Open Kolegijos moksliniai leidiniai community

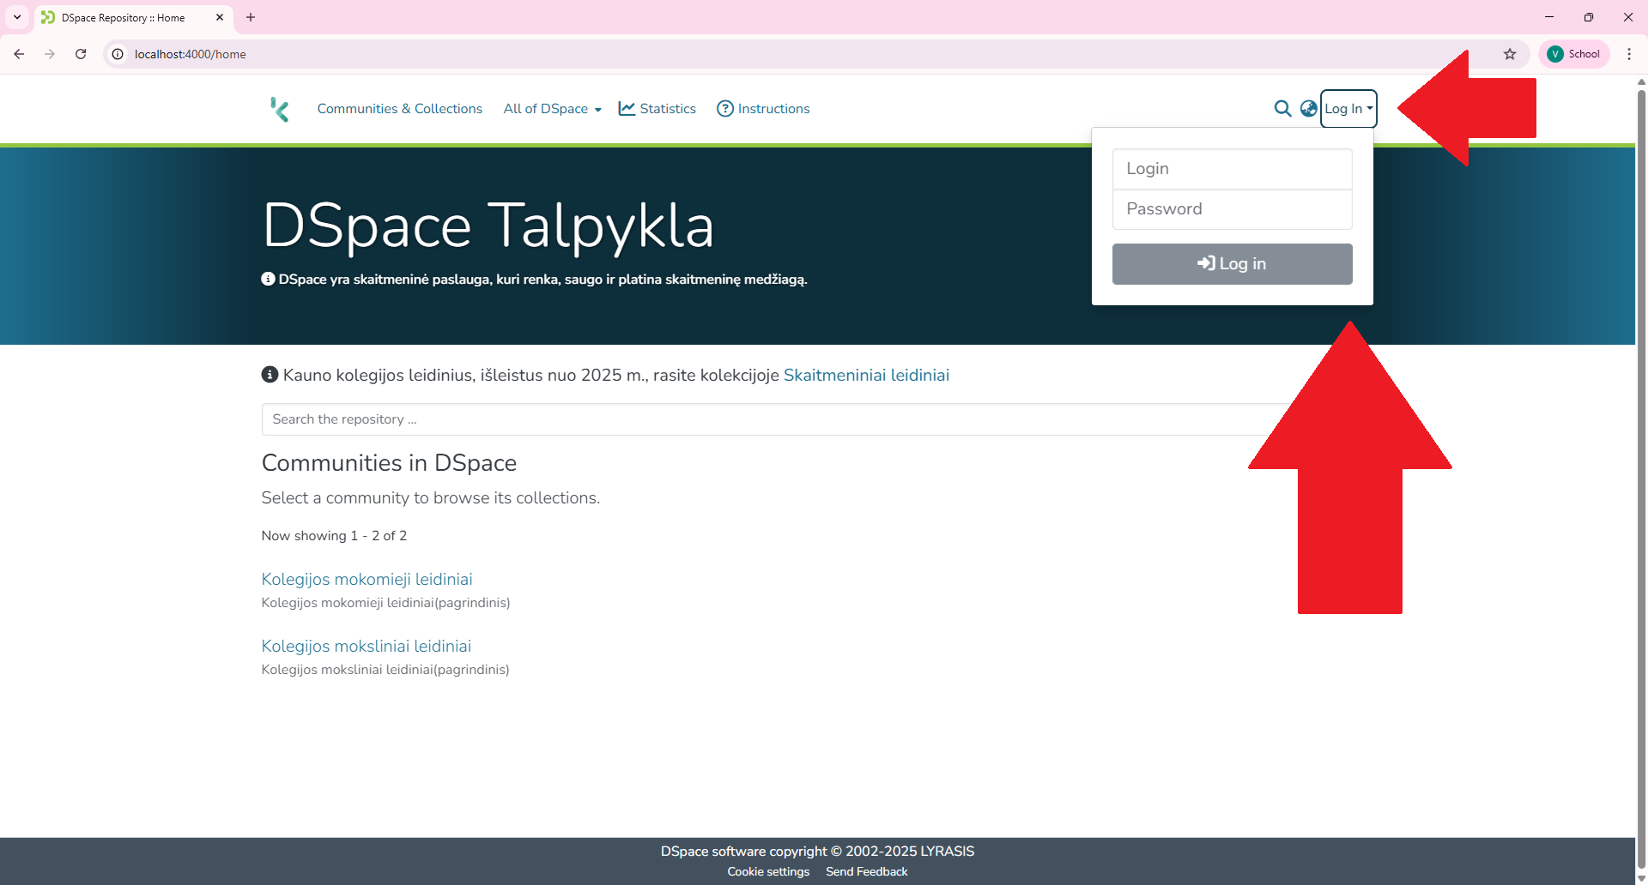coord(367,647)
